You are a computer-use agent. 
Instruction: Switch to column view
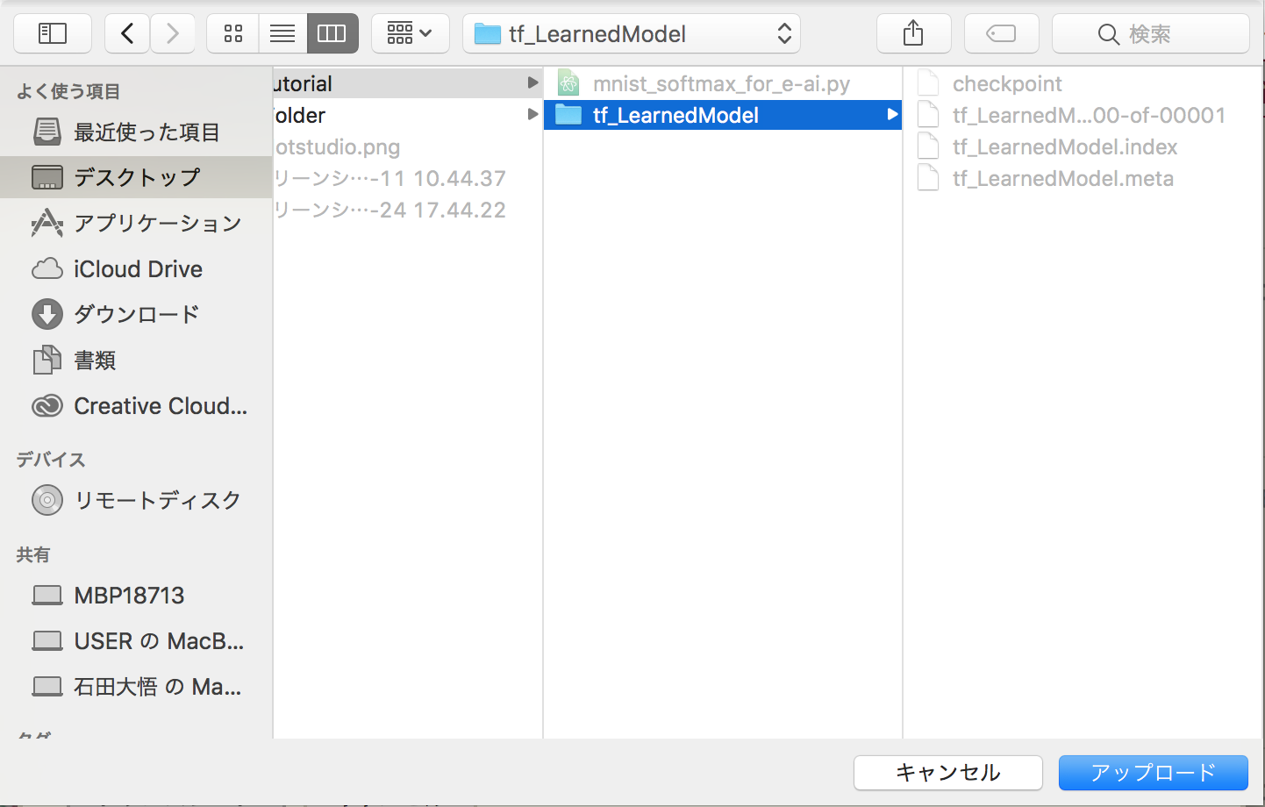pyautogui.click(x=332, y=33)
